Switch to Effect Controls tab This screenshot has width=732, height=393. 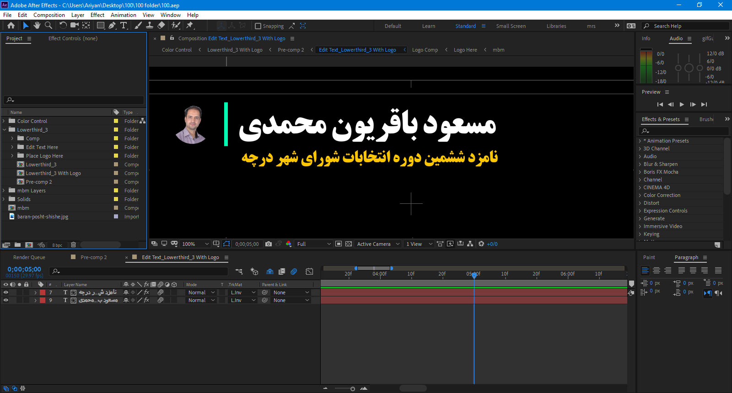(73, 38)
